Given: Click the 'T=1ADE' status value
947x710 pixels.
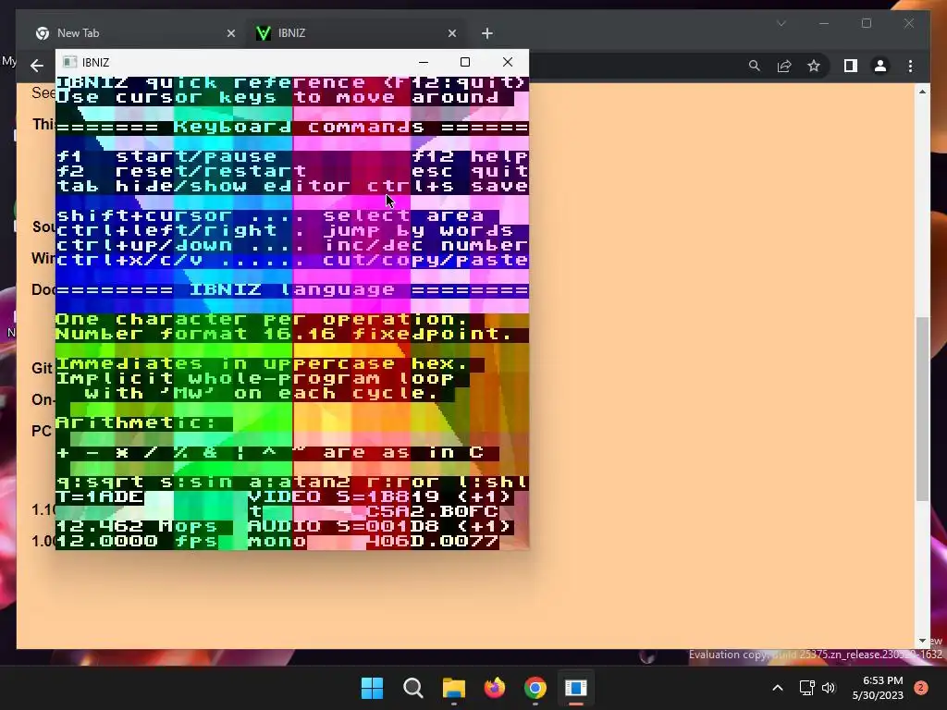Looking at the screenshot, I should click(x=100, y=497).
